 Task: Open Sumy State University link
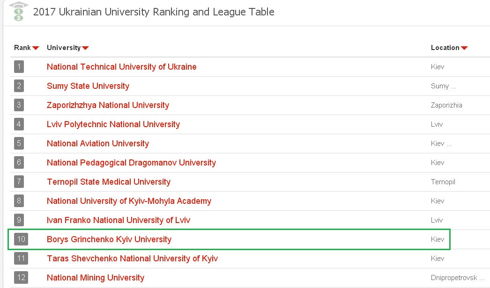[88, 86]
